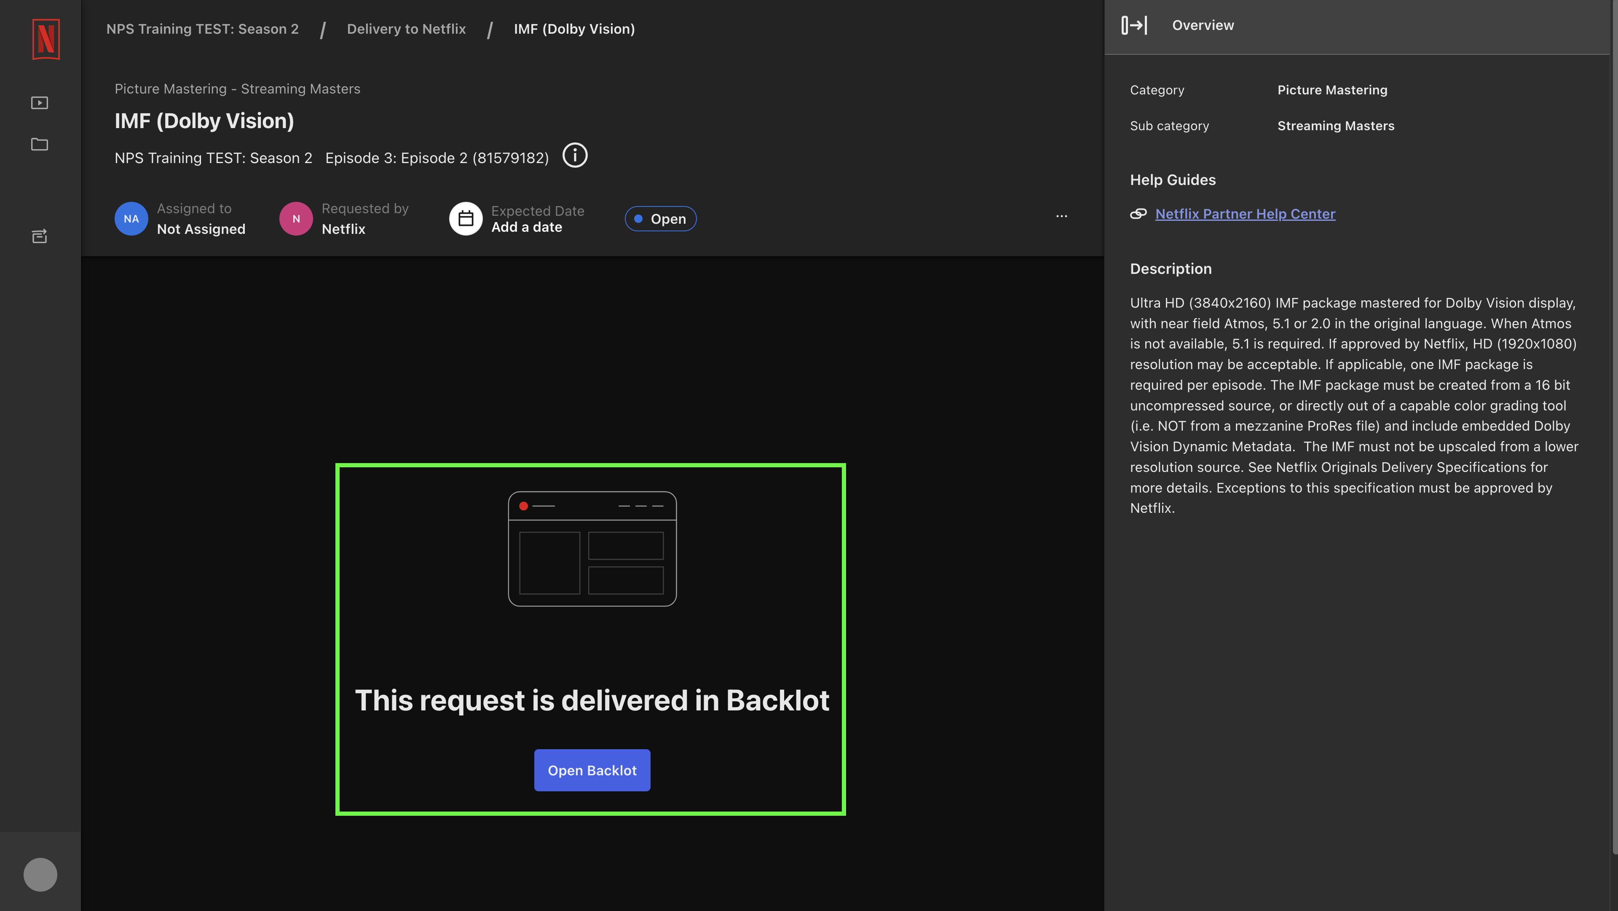Screen dimensions: 1618x911
Task: Click the NA assignee avatar
Action: (x=131, y=219)
